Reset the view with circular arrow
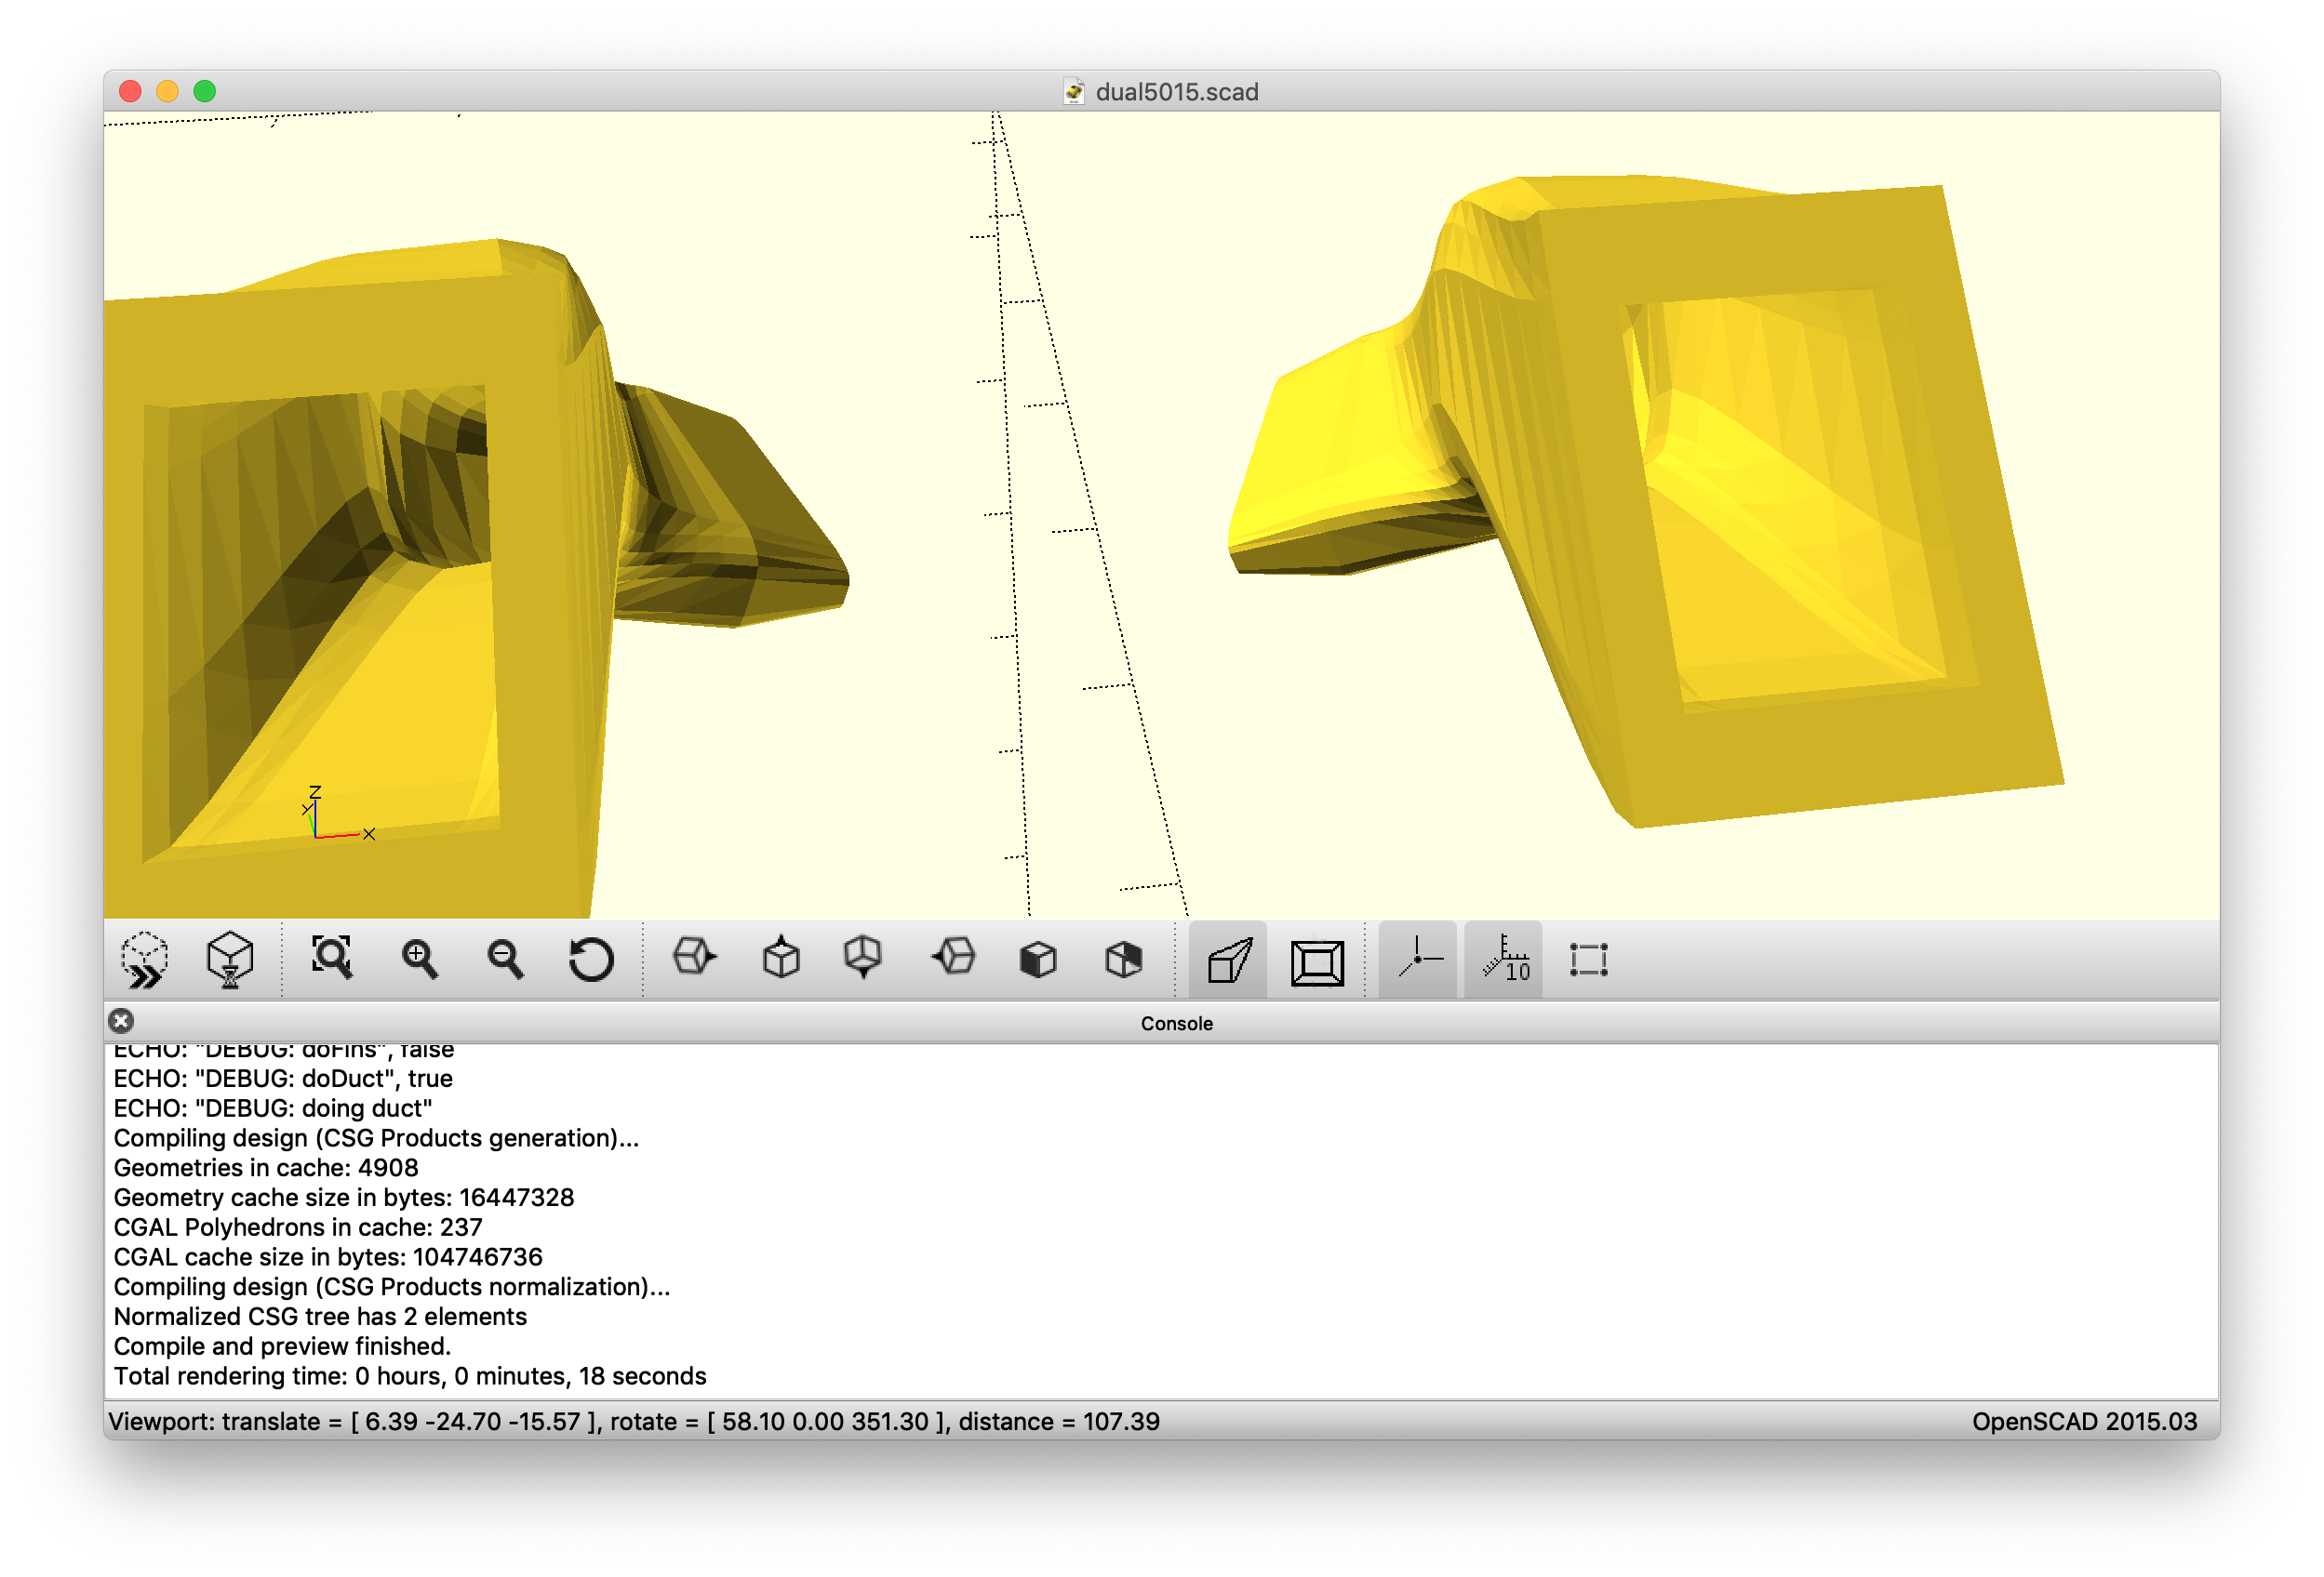The image size is (2324, 1577). (x=591, y=960)
